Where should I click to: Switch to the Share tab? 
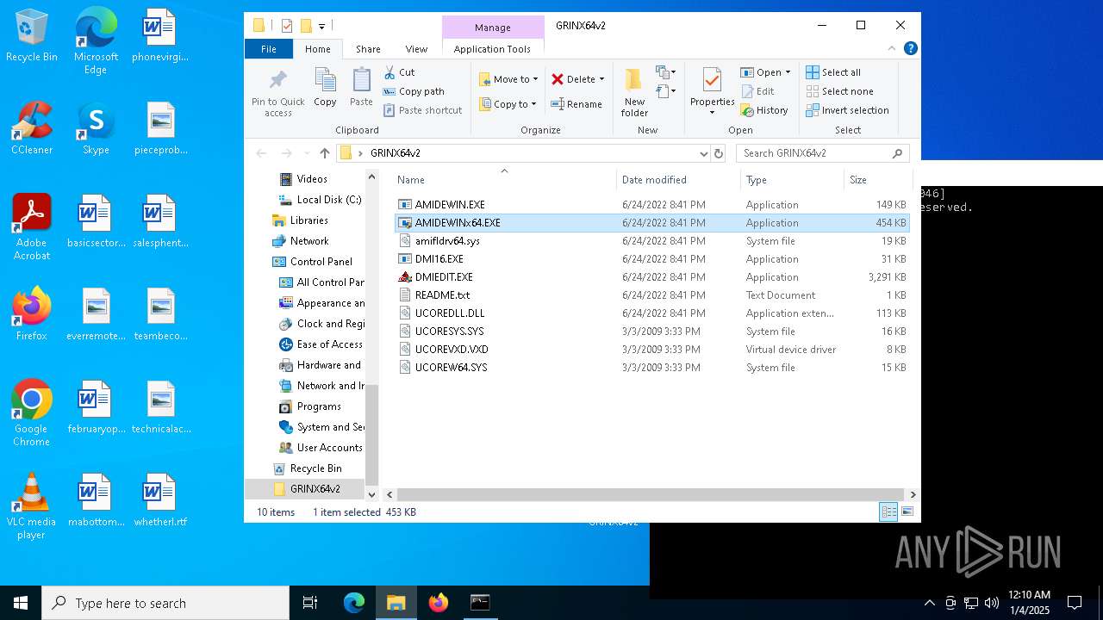coord(368,49)
